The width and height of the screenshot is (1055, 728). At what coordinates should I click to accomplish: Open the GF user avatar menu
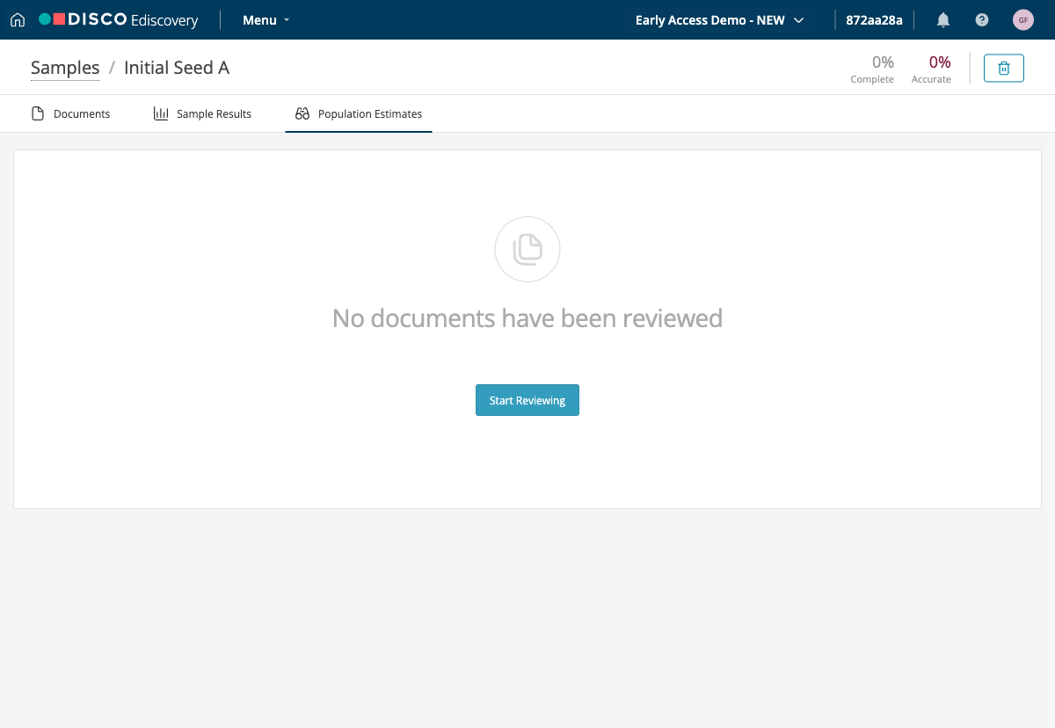coord(1023,20)
